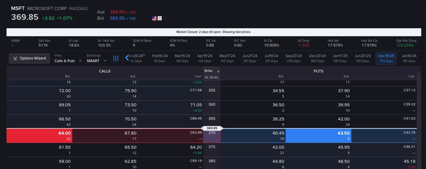This screenshot has width=426, height=169.
Task: Select the 380 strike cell
Action: click(x=212, y=163)
